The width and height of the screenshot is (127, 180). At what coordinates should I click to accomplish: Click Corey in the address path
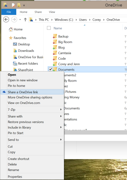click(97, 20)
